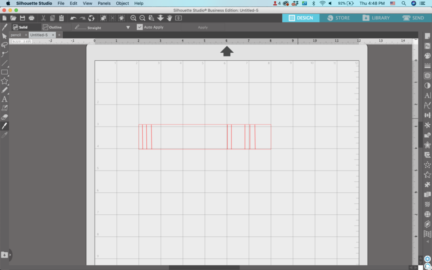Open the Puzzle generator panel
The image size is (432, 270).
point(427,185)
